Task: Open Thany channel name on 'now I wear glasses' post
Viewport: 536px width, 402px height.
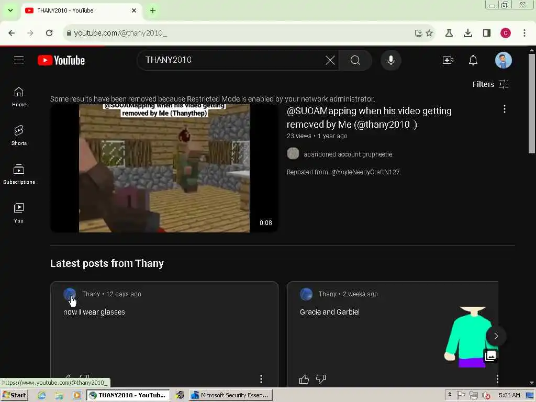Action: [x=91, y=294]
